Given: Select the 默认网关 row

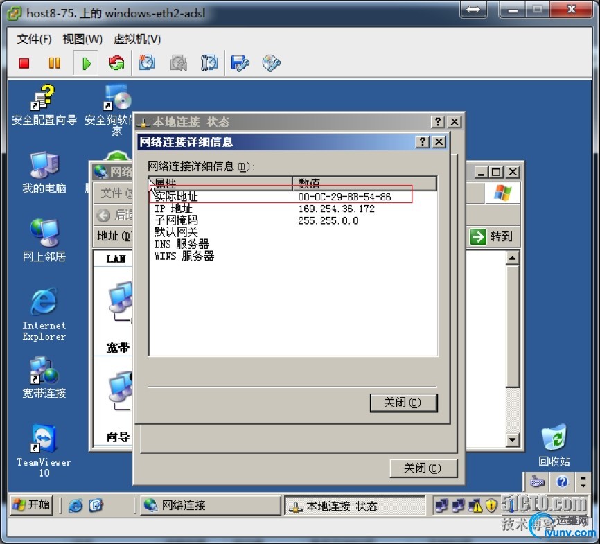Looking at the screenshot, I should [x=293, y=232].
